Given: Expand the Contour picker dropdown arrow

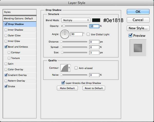Looking at the screenshot, I should tap(69, 68).
